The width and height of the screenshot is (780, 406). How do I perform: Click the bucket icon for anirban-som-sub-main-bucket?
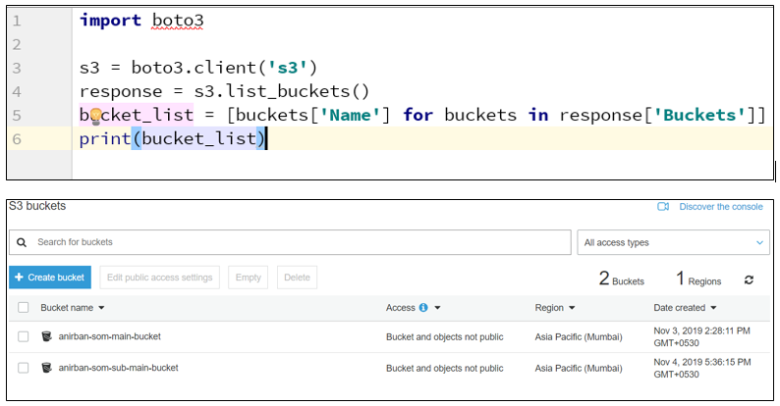(46, 368)
